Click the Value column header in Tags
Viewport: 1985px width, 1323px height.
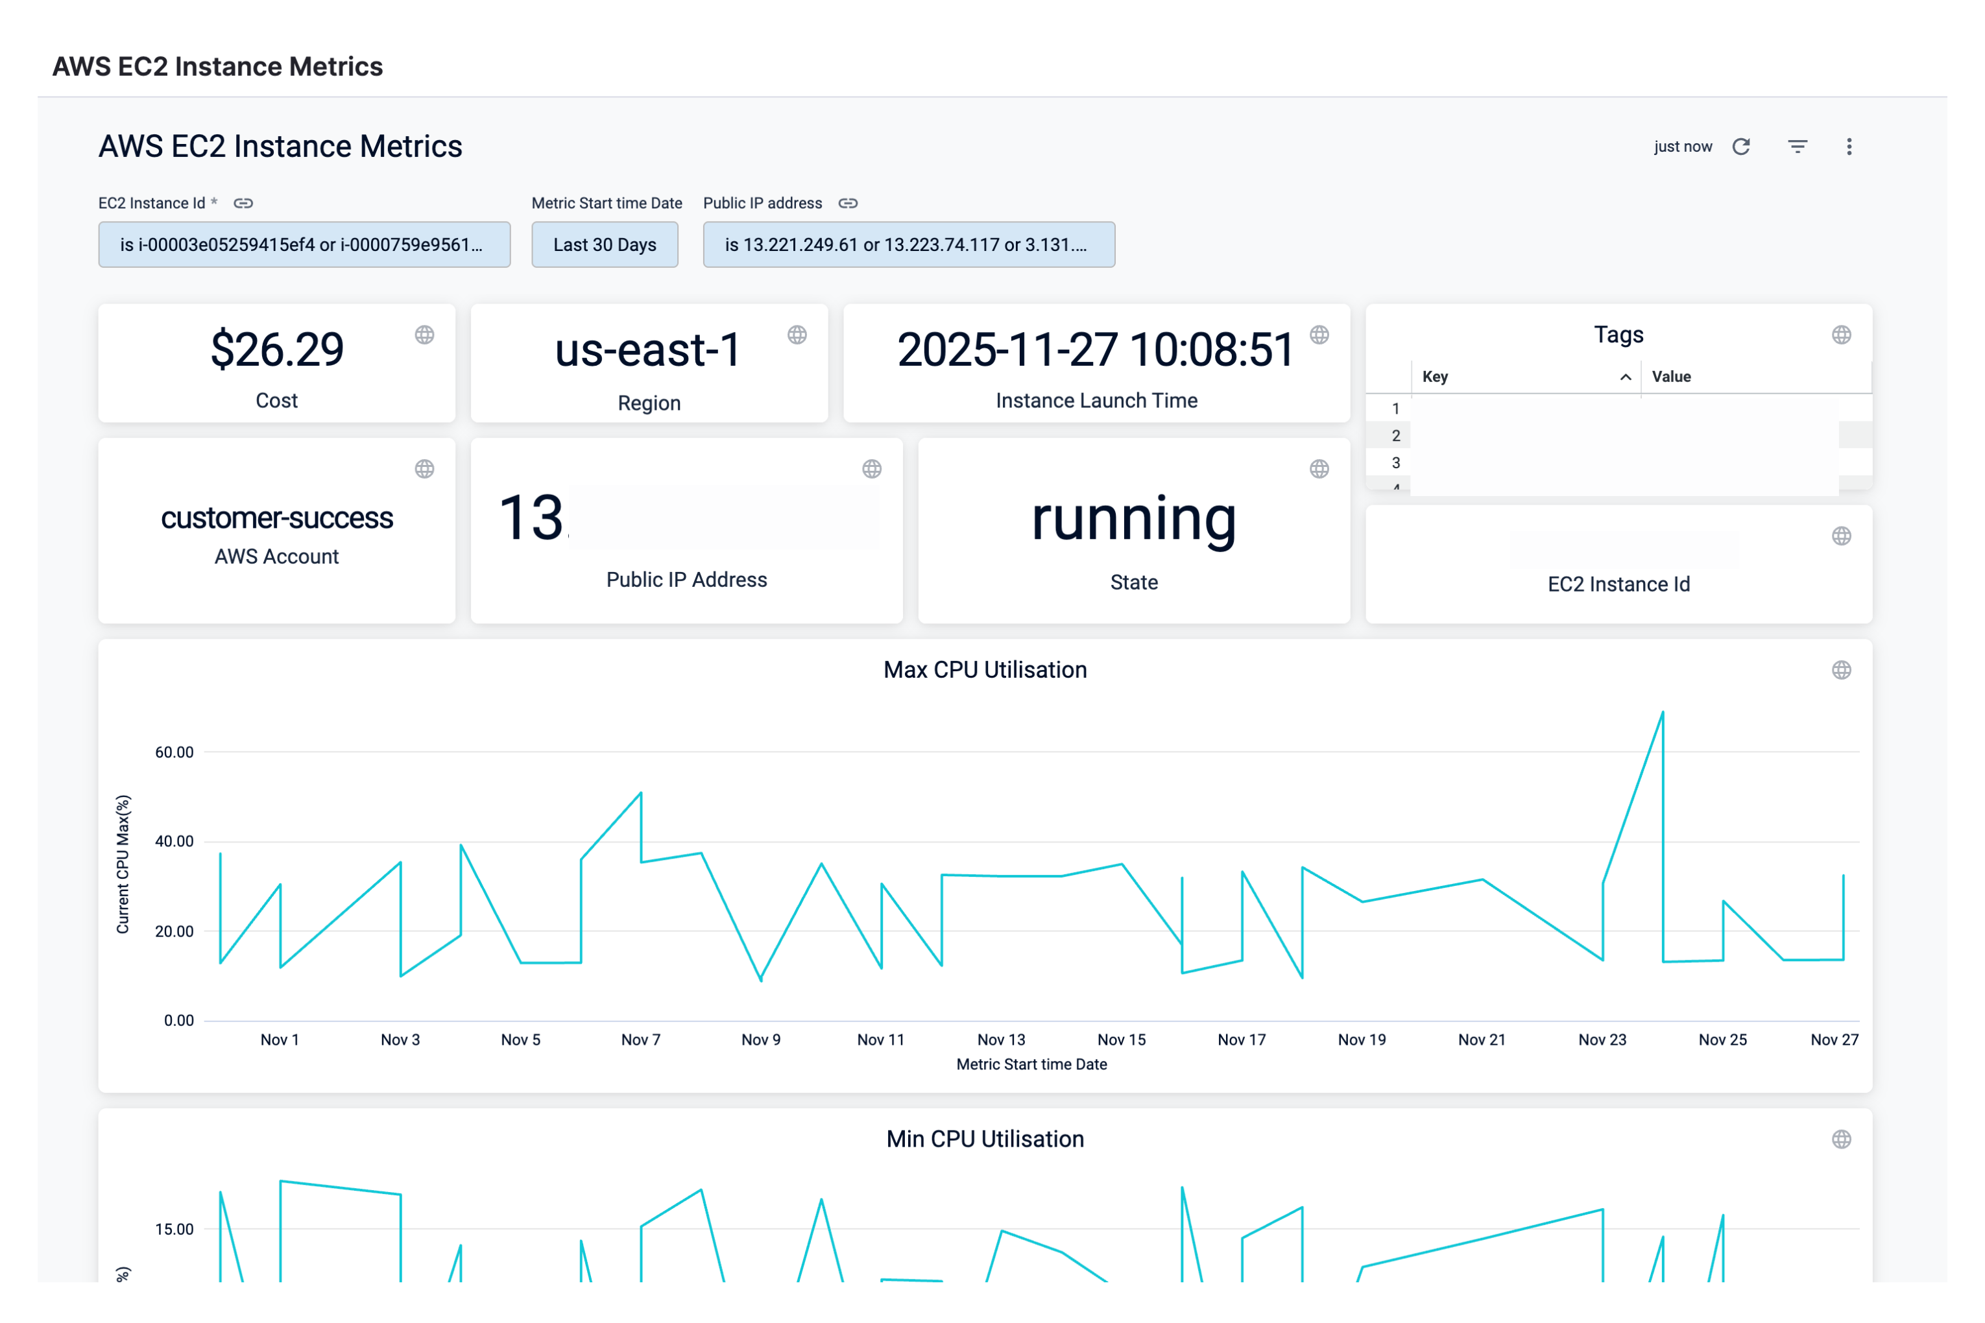pyautogui.click(x=1671, y=377)
